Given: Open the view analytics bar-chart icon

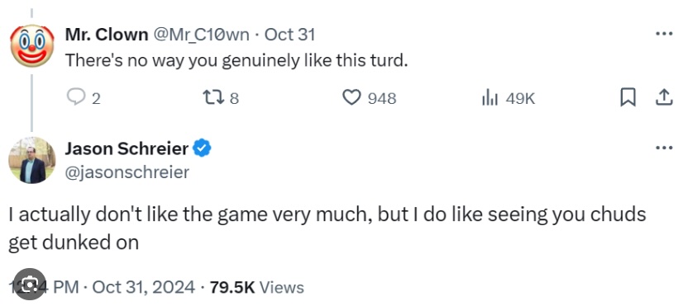Looking at the screenshot, I should pyautogui.click(x=490, y=98).
